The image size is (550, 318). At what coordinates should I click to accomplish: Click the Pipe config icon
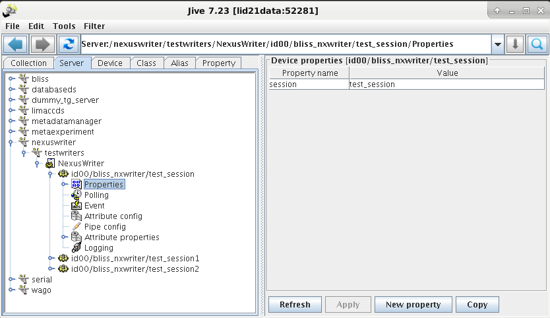coord(76,226)
